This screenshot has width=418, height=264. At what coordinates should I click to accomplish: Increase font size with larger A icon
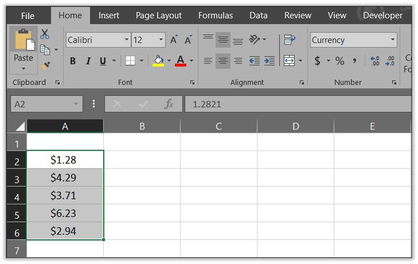(174, 40)
